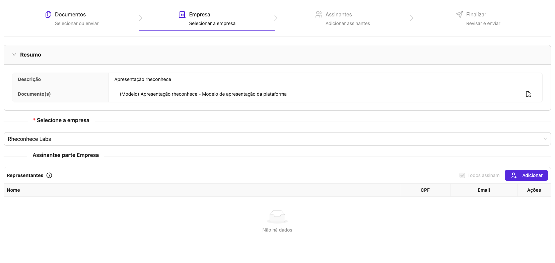This screenshot has height=263, width=555.
Task: Click the dropdown arrow in the company selector
Action: tap(545, 139)
